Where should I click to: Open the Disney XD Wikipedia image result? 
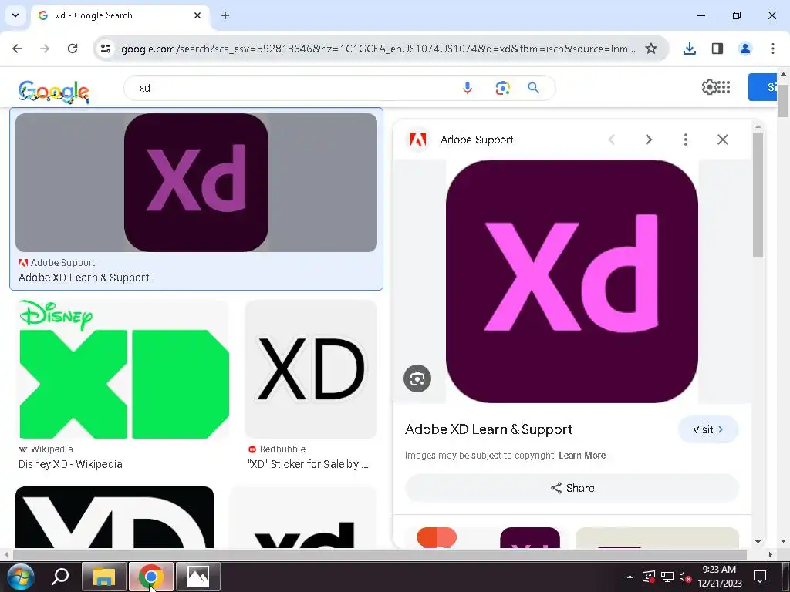click(123, 369)
